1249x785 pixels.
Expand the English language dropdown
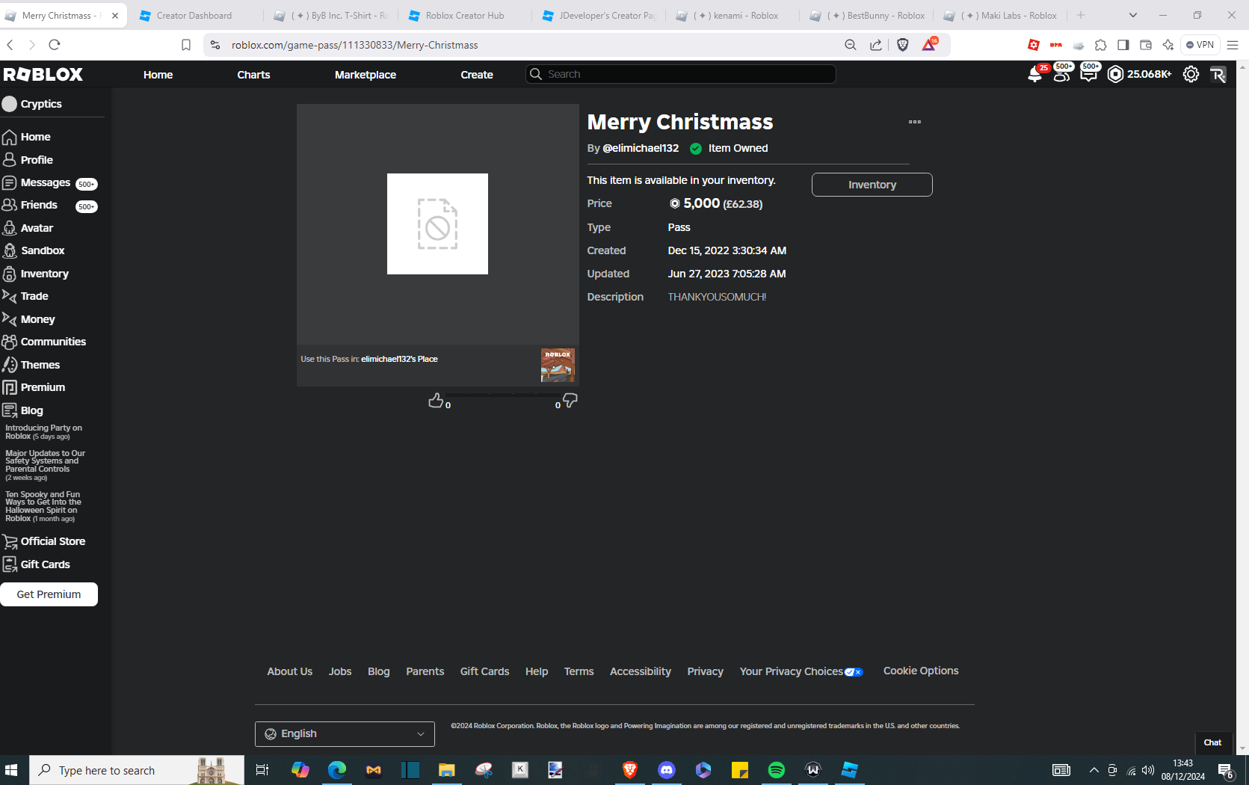point(345,734)
